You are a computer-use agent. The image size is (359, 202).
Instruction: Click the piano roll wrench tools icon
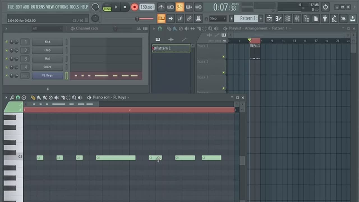[x=12, y=97]
